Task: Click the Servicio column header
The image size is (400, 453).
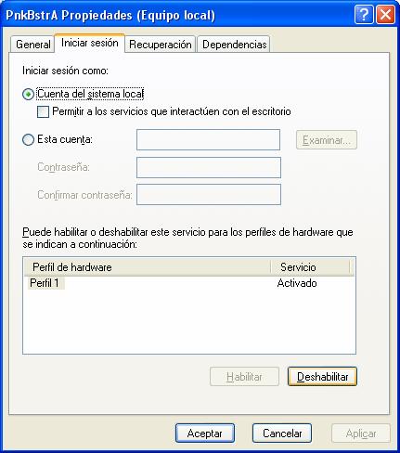Action: 310,267
